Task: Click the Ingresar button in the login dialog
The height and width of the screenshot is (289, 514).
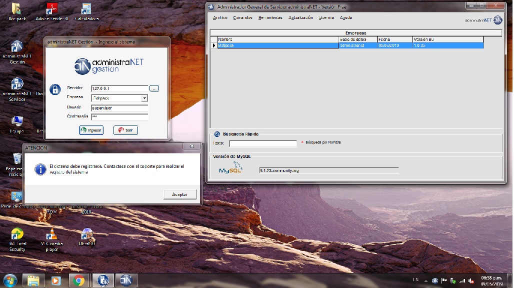Action: [x=91, y=130]
